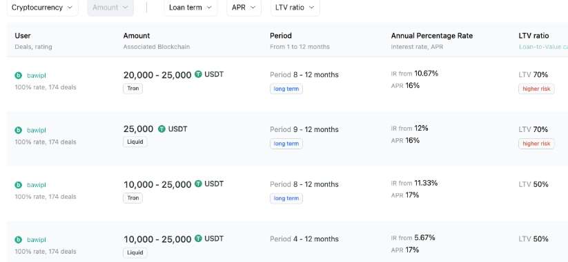
Task: Click Period 4 - 12 months text
Action: click(304, 239)
